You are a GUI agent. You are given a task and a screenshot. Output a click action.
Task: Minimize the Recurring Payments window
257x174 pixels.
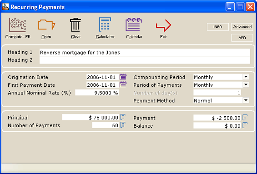(x=230, y=7)
